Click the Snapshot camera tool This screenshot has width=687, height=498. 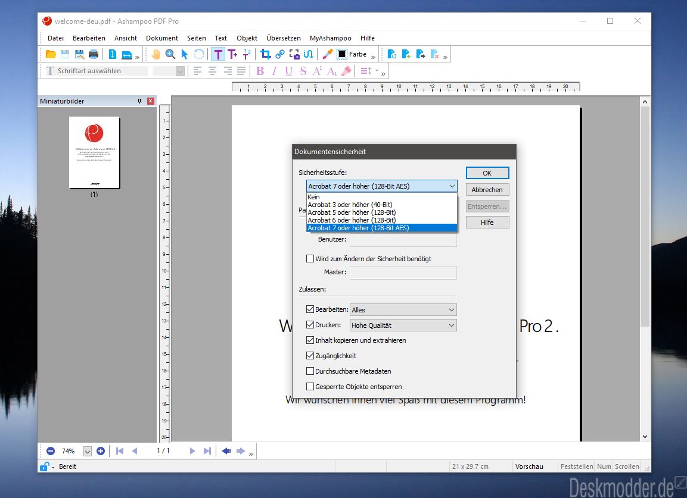[294, 54]
